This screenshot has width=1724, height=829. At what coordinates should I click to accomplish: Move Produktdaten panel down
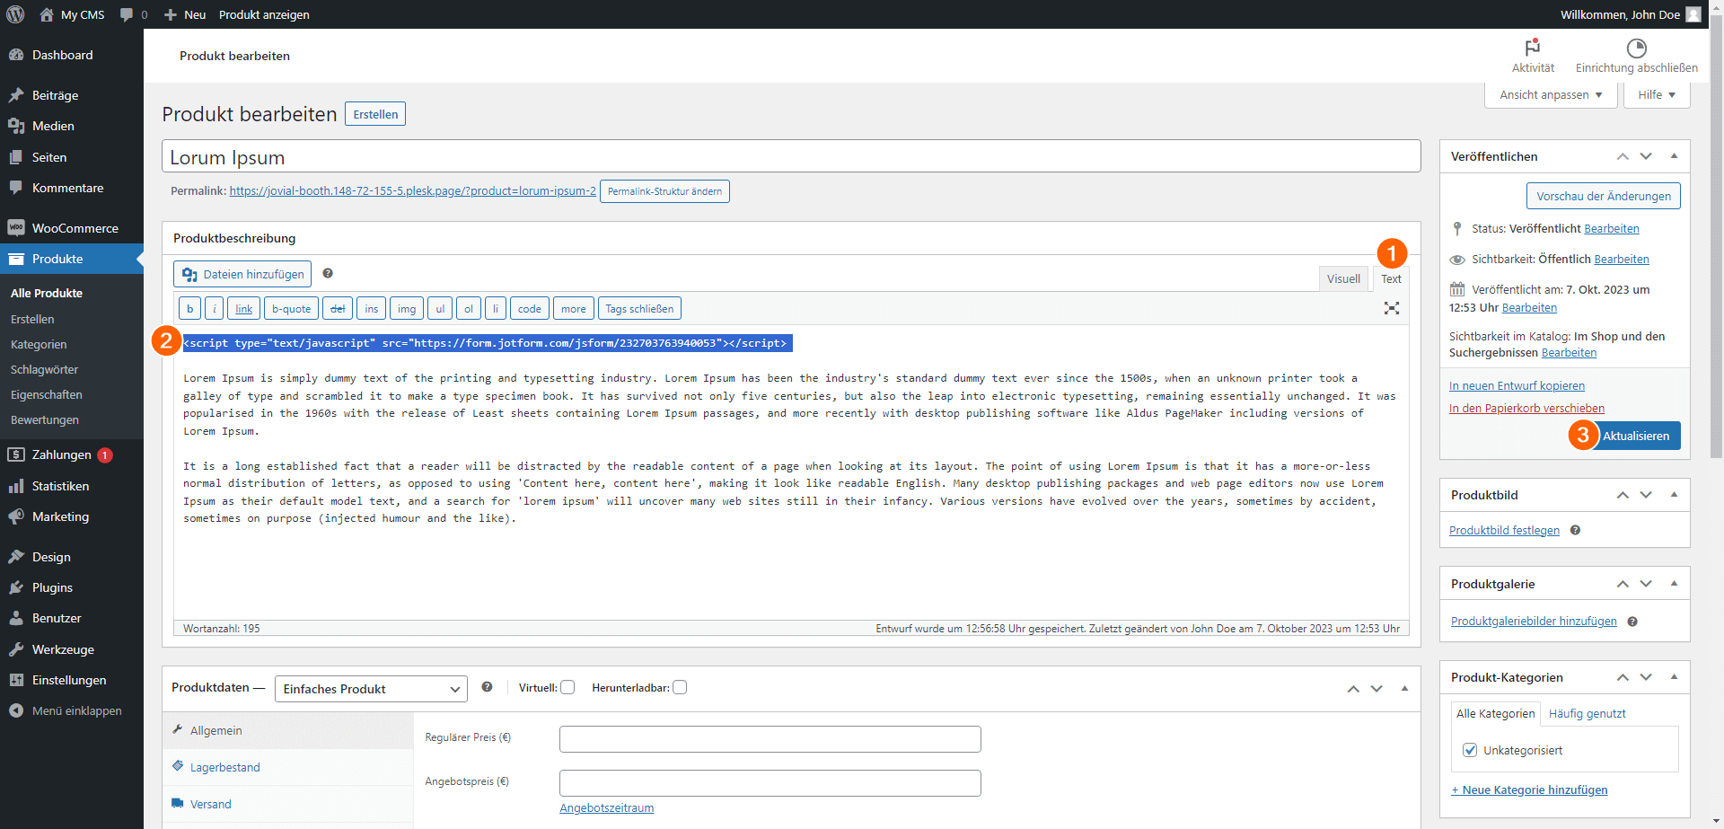[x=1377, y=689]
